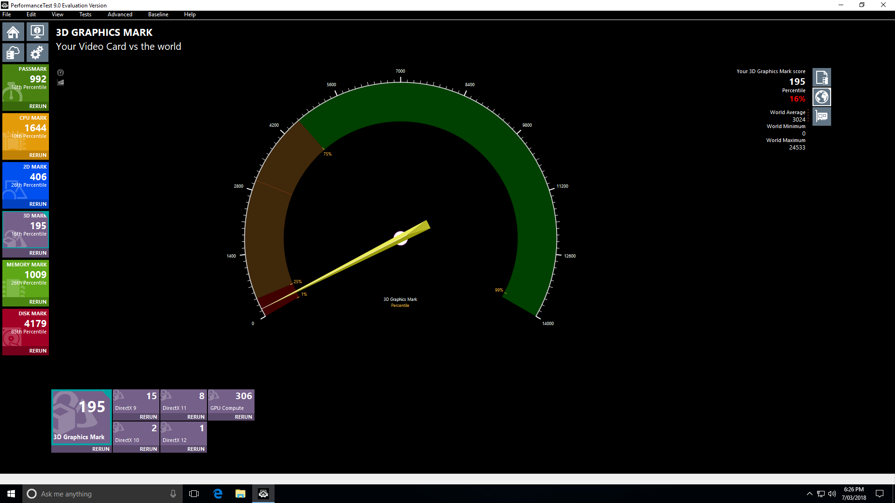
Task: Select the DirectX 12 test tile
Action: (x=184, y=433)
